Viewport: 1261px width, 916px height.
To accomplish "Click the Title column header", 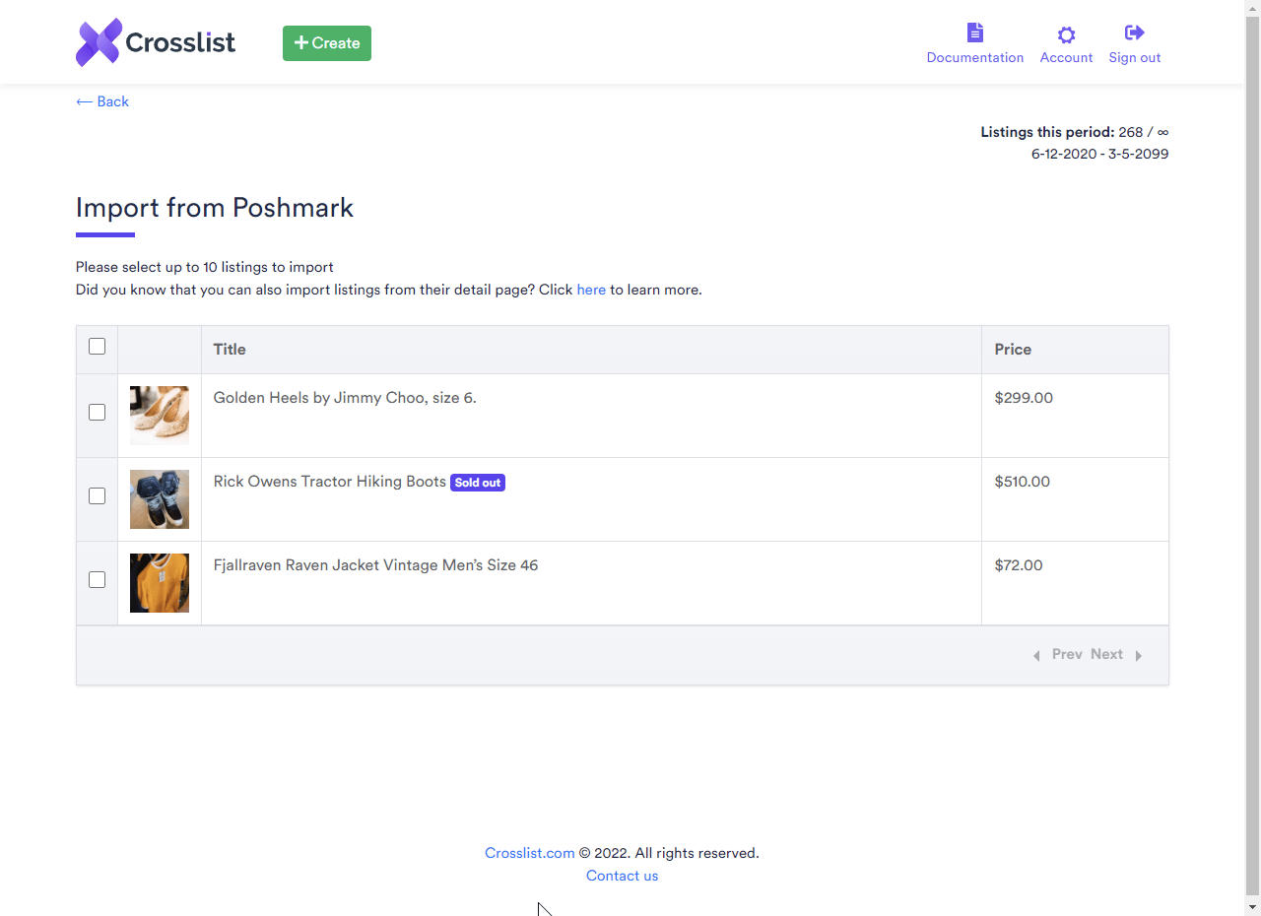I will click(x=591, y=350).
